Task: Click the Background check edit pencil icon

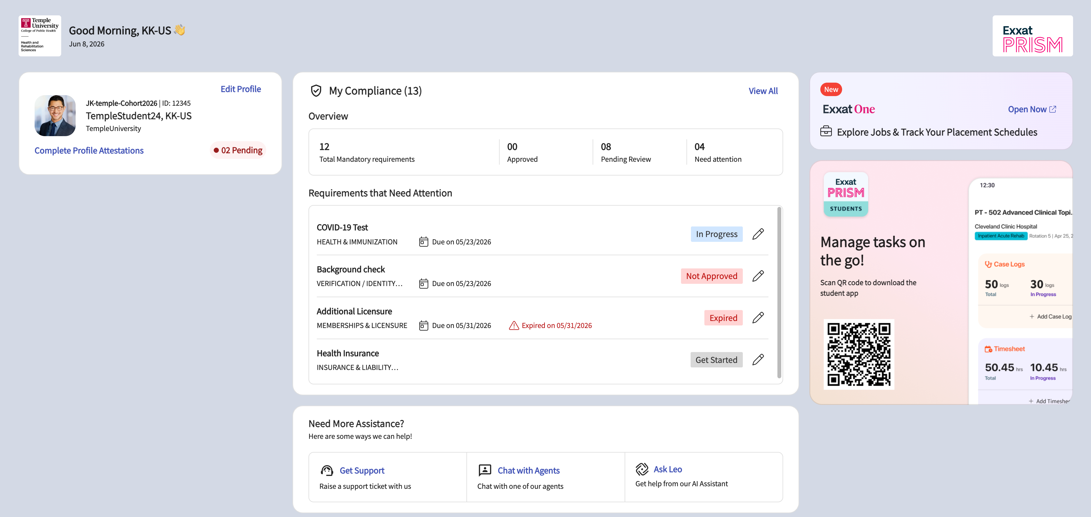Action: (758, 276)
